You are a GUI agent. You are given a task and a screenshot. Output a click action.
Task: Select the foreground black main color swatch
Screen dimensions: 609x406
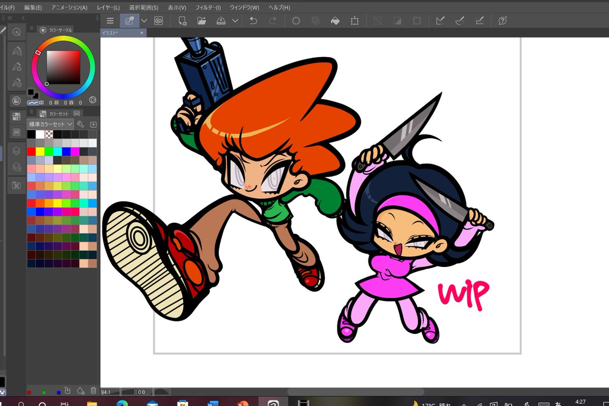[x=31, y=92]
